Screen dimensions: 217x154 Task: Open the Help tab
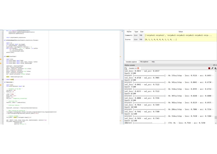coord(153,62)
